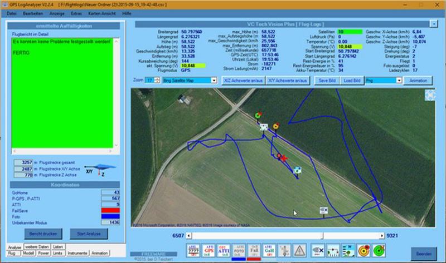The height and width of the screenshot is (263, 446).
Task: Select the green target marker on the map
Action: click(258, 115)
